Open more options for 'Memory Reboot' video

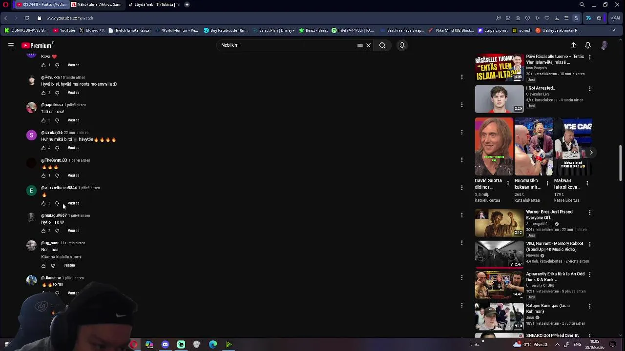tap(590, 244)
